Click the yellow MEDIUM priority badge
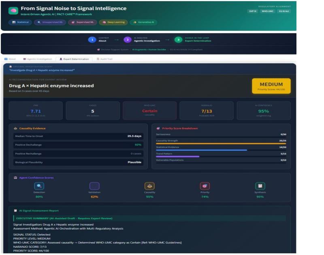 point(271,86)
